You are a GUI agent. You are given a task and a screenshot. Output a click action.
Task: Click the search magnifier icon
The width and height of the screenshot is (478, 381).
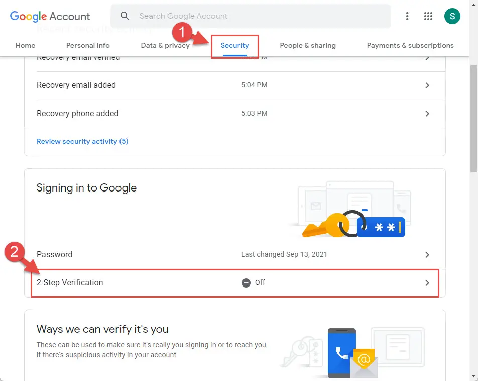(x=125, y=16)
